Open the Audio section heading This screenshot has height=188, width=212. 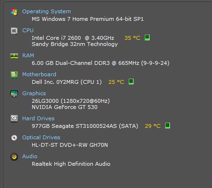tap(30, 156)
